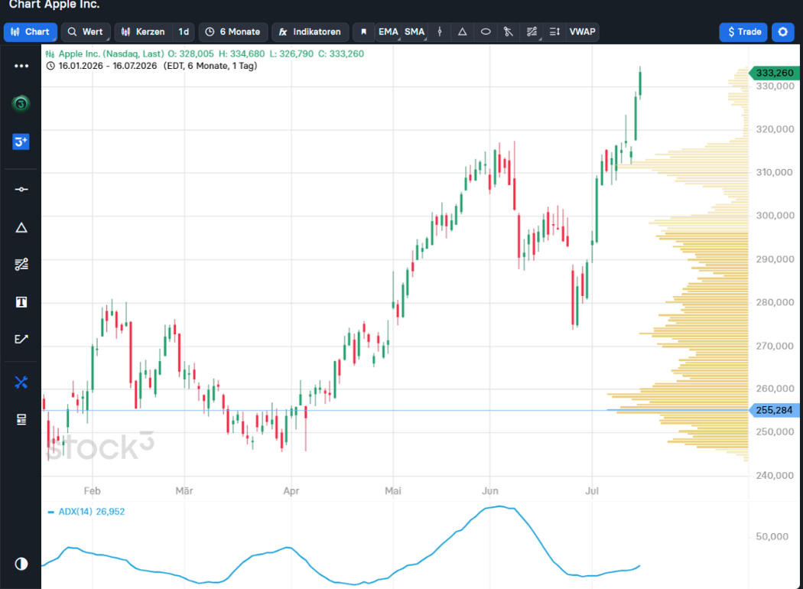The width and height of the screenshot is (803, 589).
Task: Change the 1d interval setting
Action: point(184,32)
